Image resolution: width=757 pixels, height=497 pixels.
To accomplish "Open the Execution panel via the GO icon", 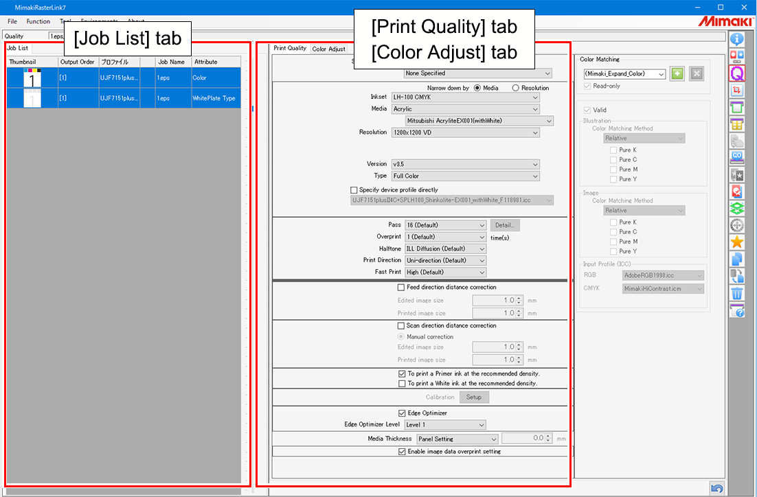I will [737, 159].
